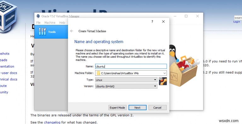Click the Create Virtual Machine title text
Viewport: 242px width, 124px height.
92,31
